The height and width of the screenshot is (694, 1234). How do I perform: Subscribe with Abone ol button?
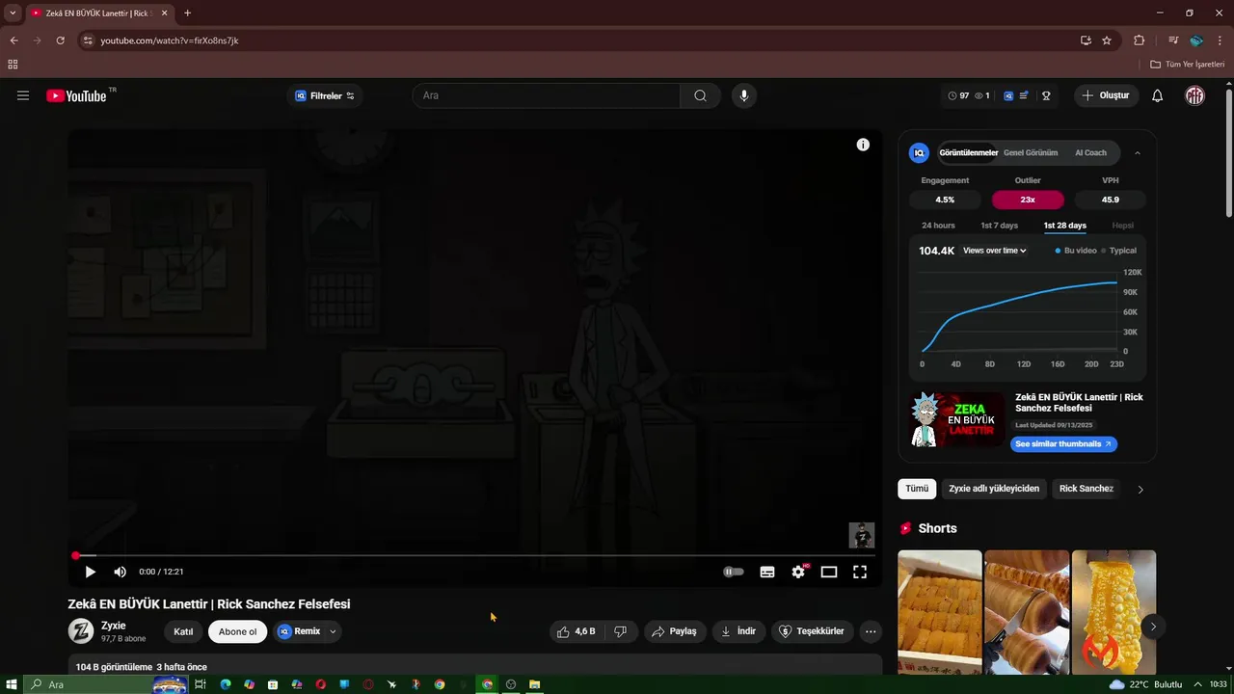point(237,631)
